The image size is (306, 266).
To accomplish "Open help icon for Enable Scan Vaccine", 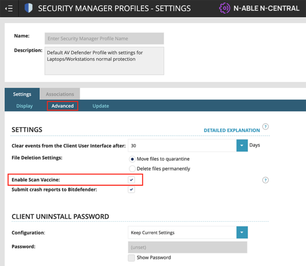I will [265, 180].
